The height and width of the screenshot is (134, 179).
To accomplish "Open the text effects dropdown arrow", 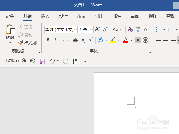I will click(106, 40).
